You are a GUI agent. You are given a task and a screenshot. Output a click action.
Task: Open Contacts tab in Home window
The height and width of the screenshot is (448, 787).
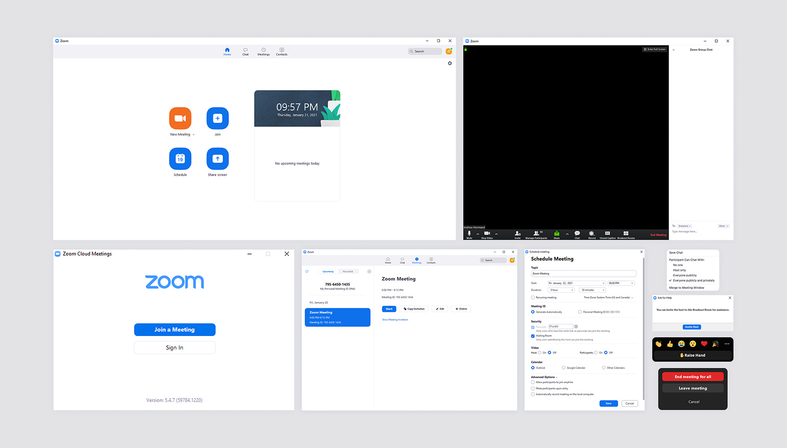pos(282,52)
